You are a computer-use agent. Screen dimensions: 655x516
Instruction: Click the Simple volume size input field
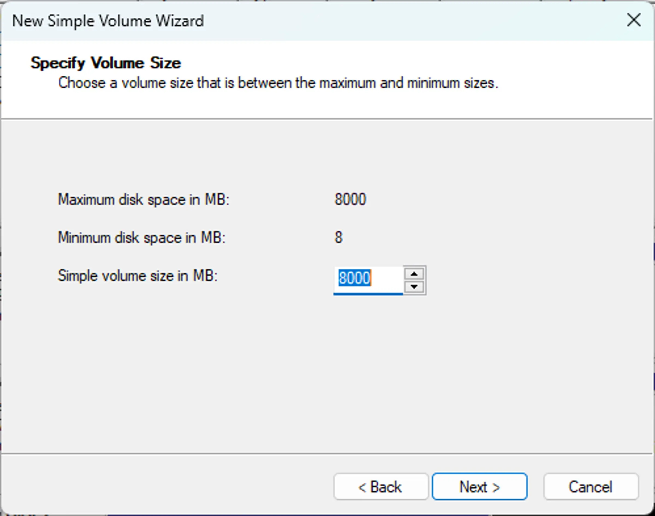pos(368,280)
